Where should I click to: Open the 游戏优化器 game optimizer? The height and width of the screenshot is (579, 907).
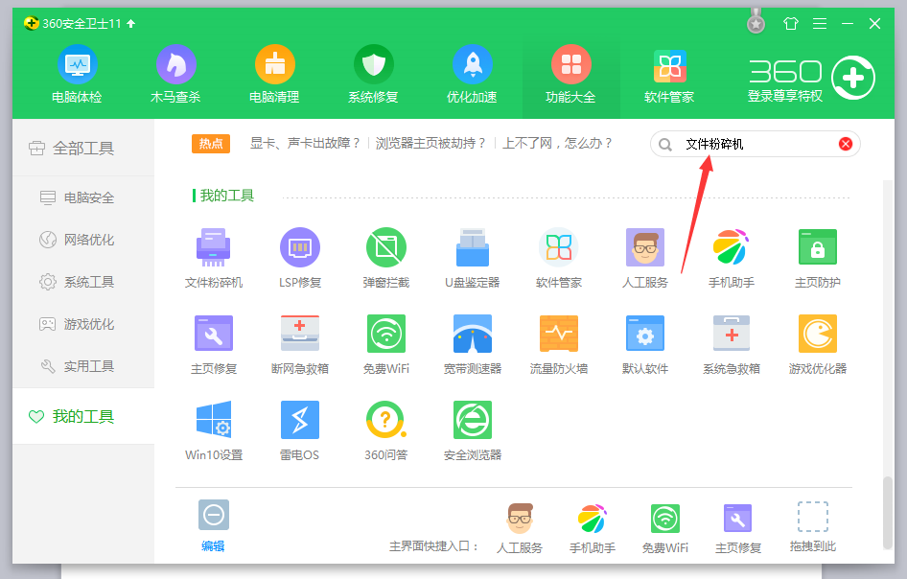[x=817, y=345]
